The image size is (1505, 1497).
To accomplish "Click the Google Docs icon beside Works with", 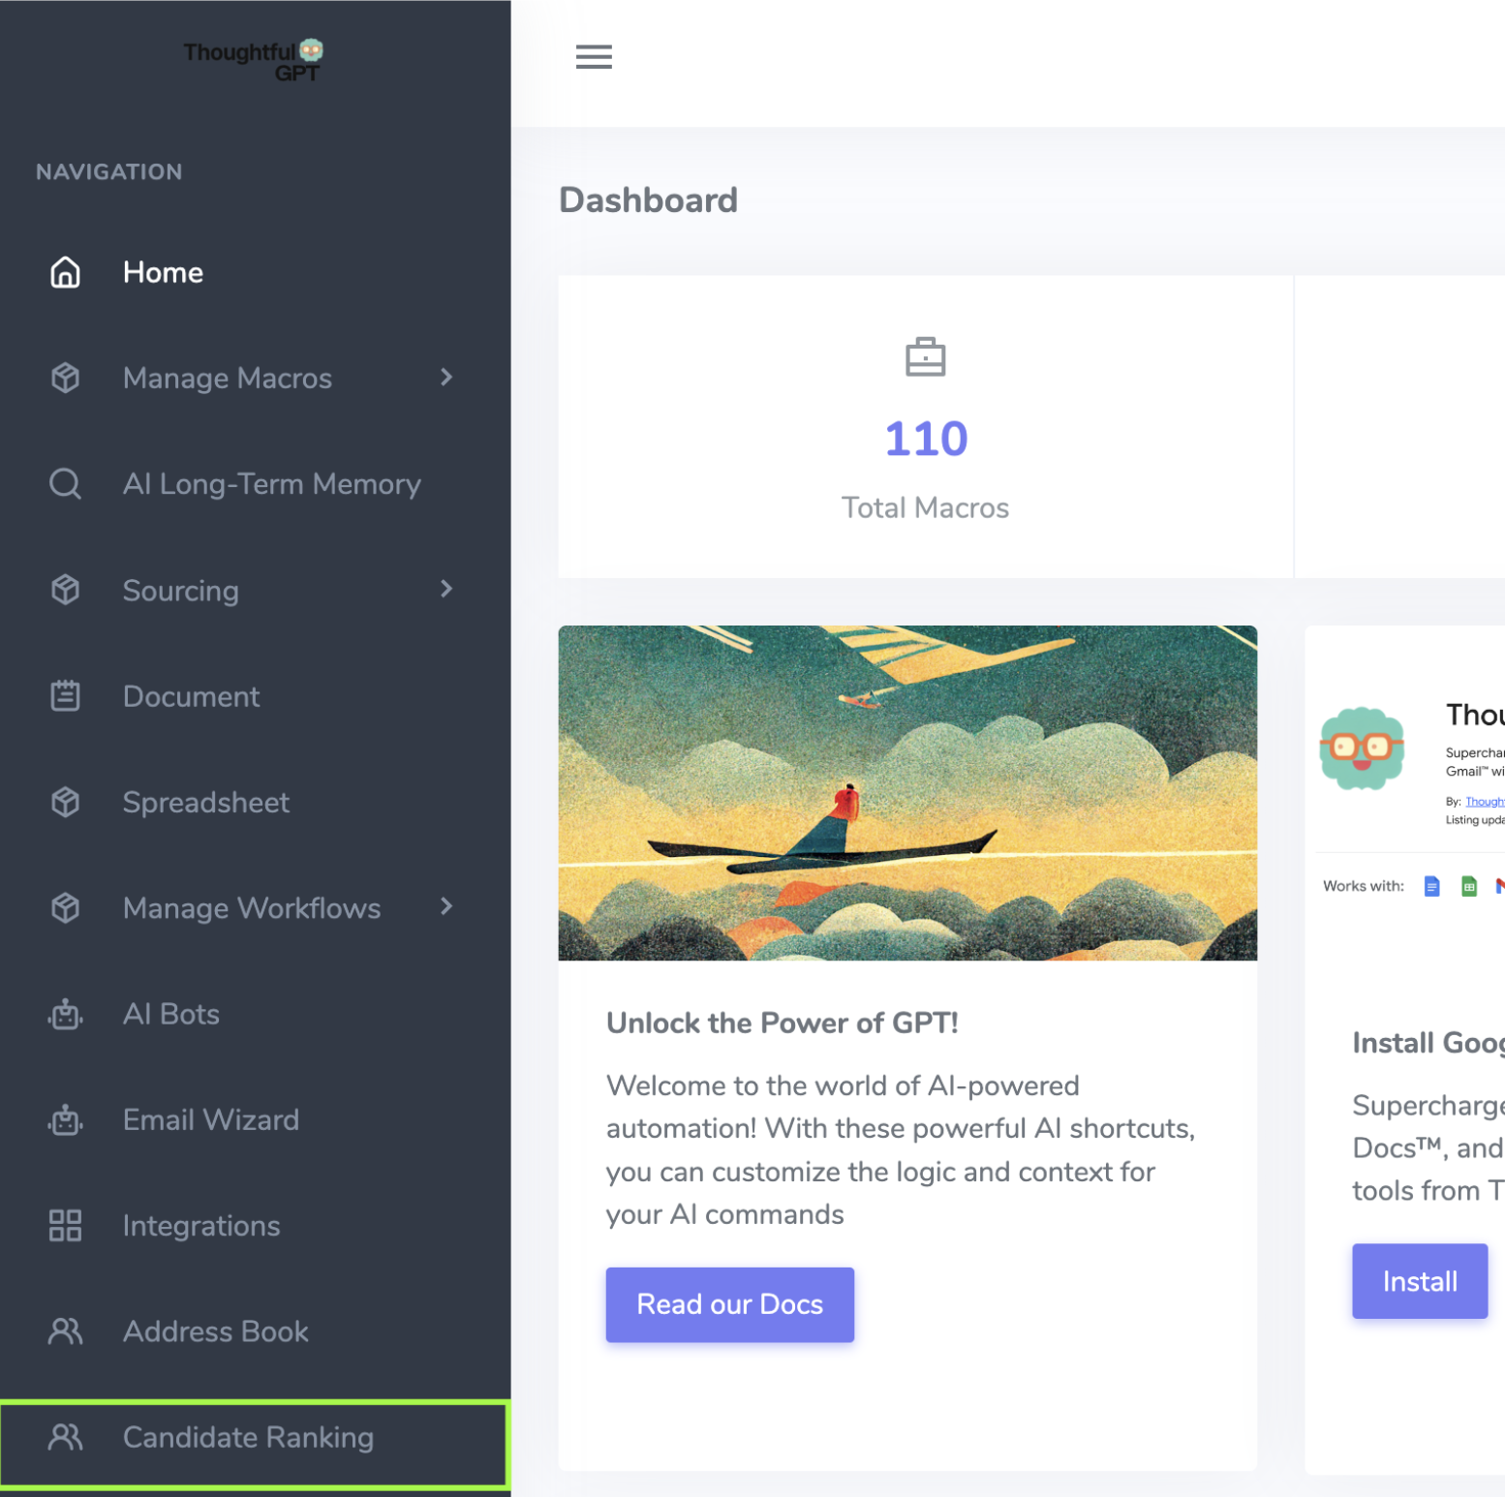I will point(1431,886).
